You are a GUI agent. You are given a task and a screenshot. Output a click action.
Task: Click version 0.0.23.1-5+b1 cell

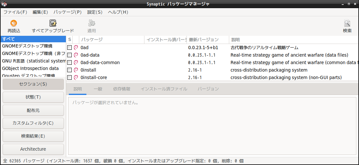click(x=203, y=48)
